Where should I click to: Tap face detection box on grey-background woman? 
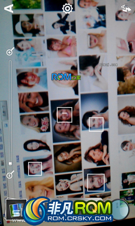[x=96, y=124]
